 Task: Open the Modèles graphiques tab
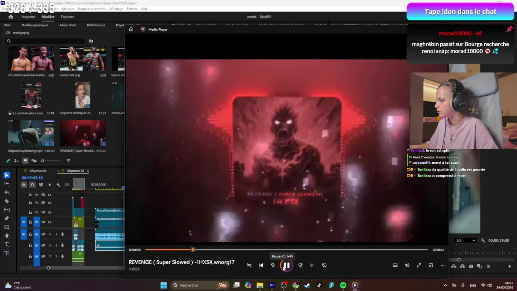(x=35, y=25)
